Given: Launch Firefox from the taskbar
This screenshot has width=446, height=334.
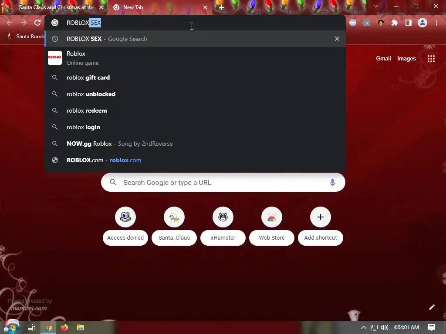Looking at the screenshot, I should click(x=64, y=327).
